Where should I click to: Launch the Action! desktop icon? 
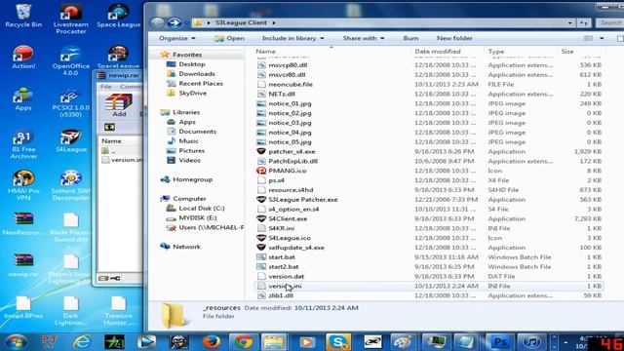click(23, 58)
